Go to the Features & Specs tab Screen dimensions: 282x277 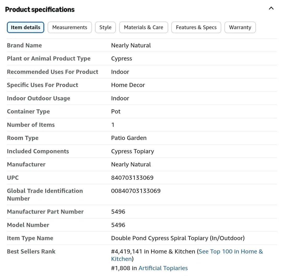[x=196, y=27]
